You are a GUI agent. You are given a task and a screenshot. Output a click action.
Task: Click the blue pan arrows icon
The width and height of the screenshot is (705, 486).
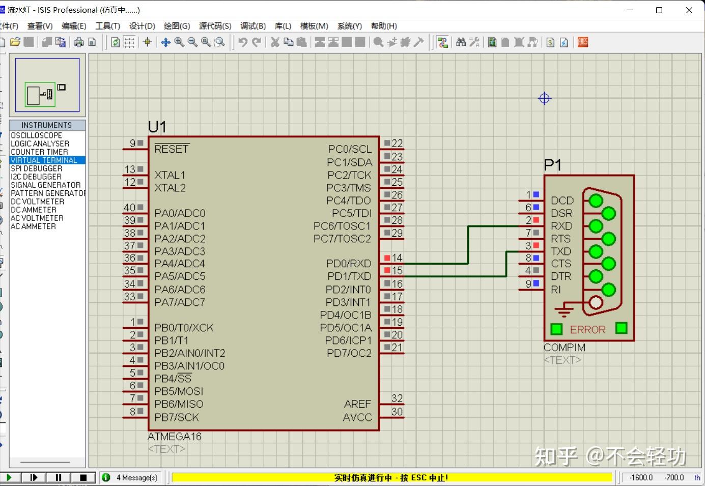click(165, 42)
